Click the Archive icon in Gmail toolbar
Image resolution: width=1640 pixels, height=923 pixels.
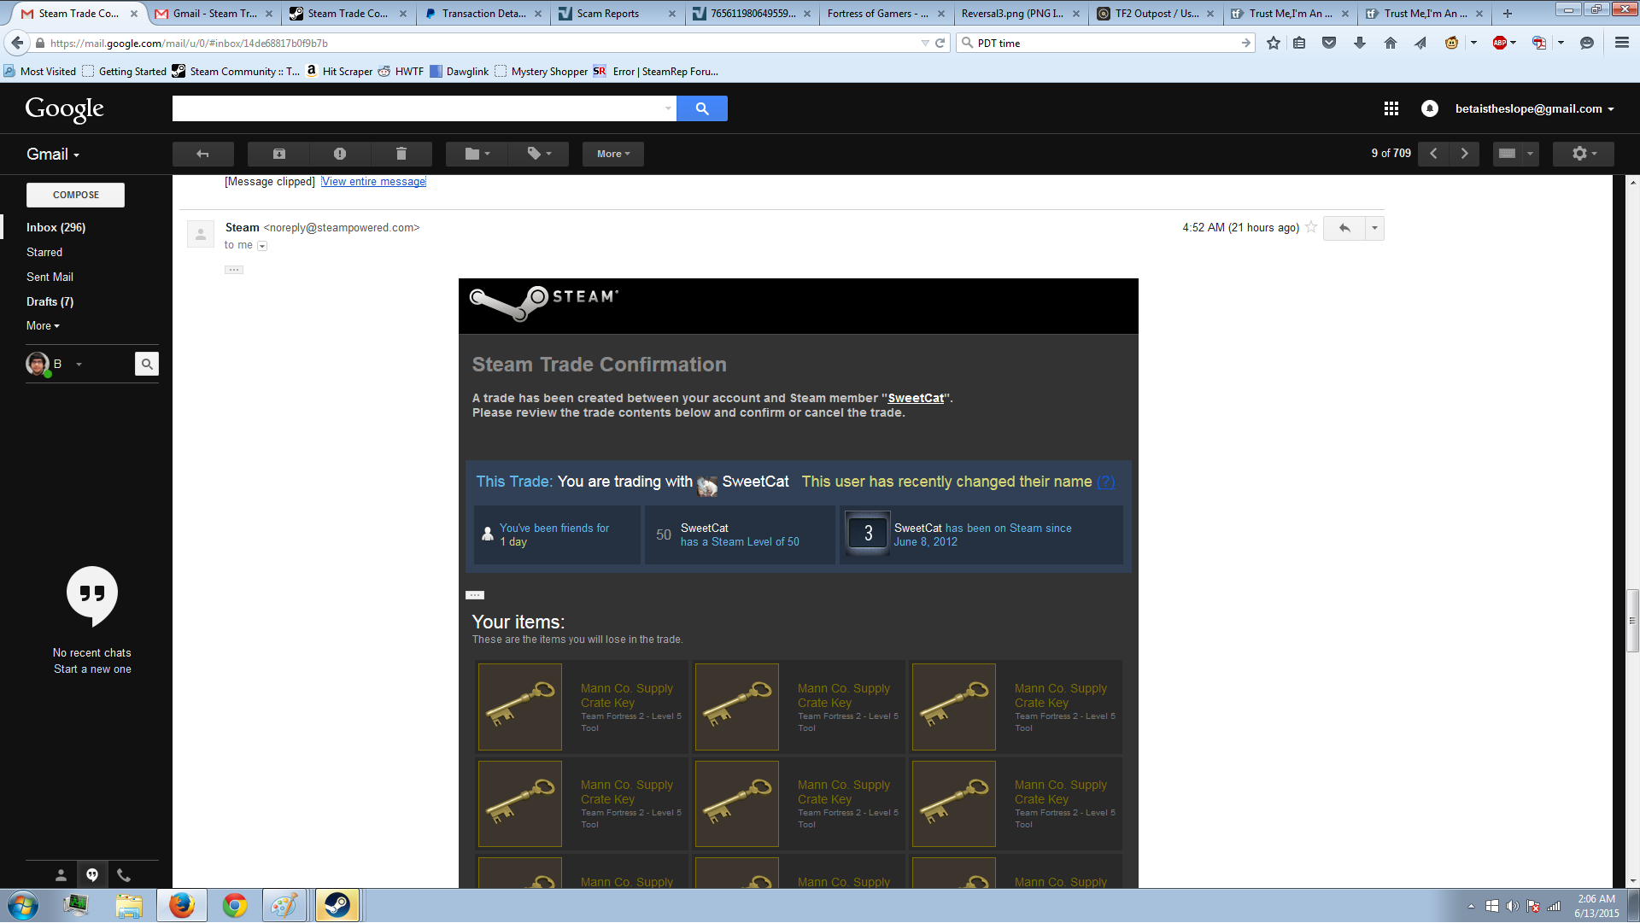(278, 154)
